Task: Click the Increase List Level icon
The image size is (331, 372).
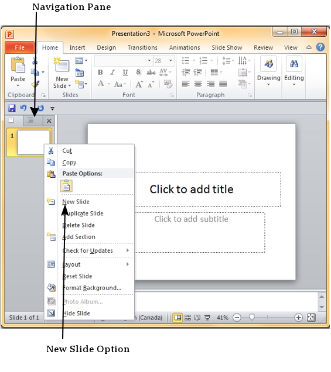Action: (197, 72)
